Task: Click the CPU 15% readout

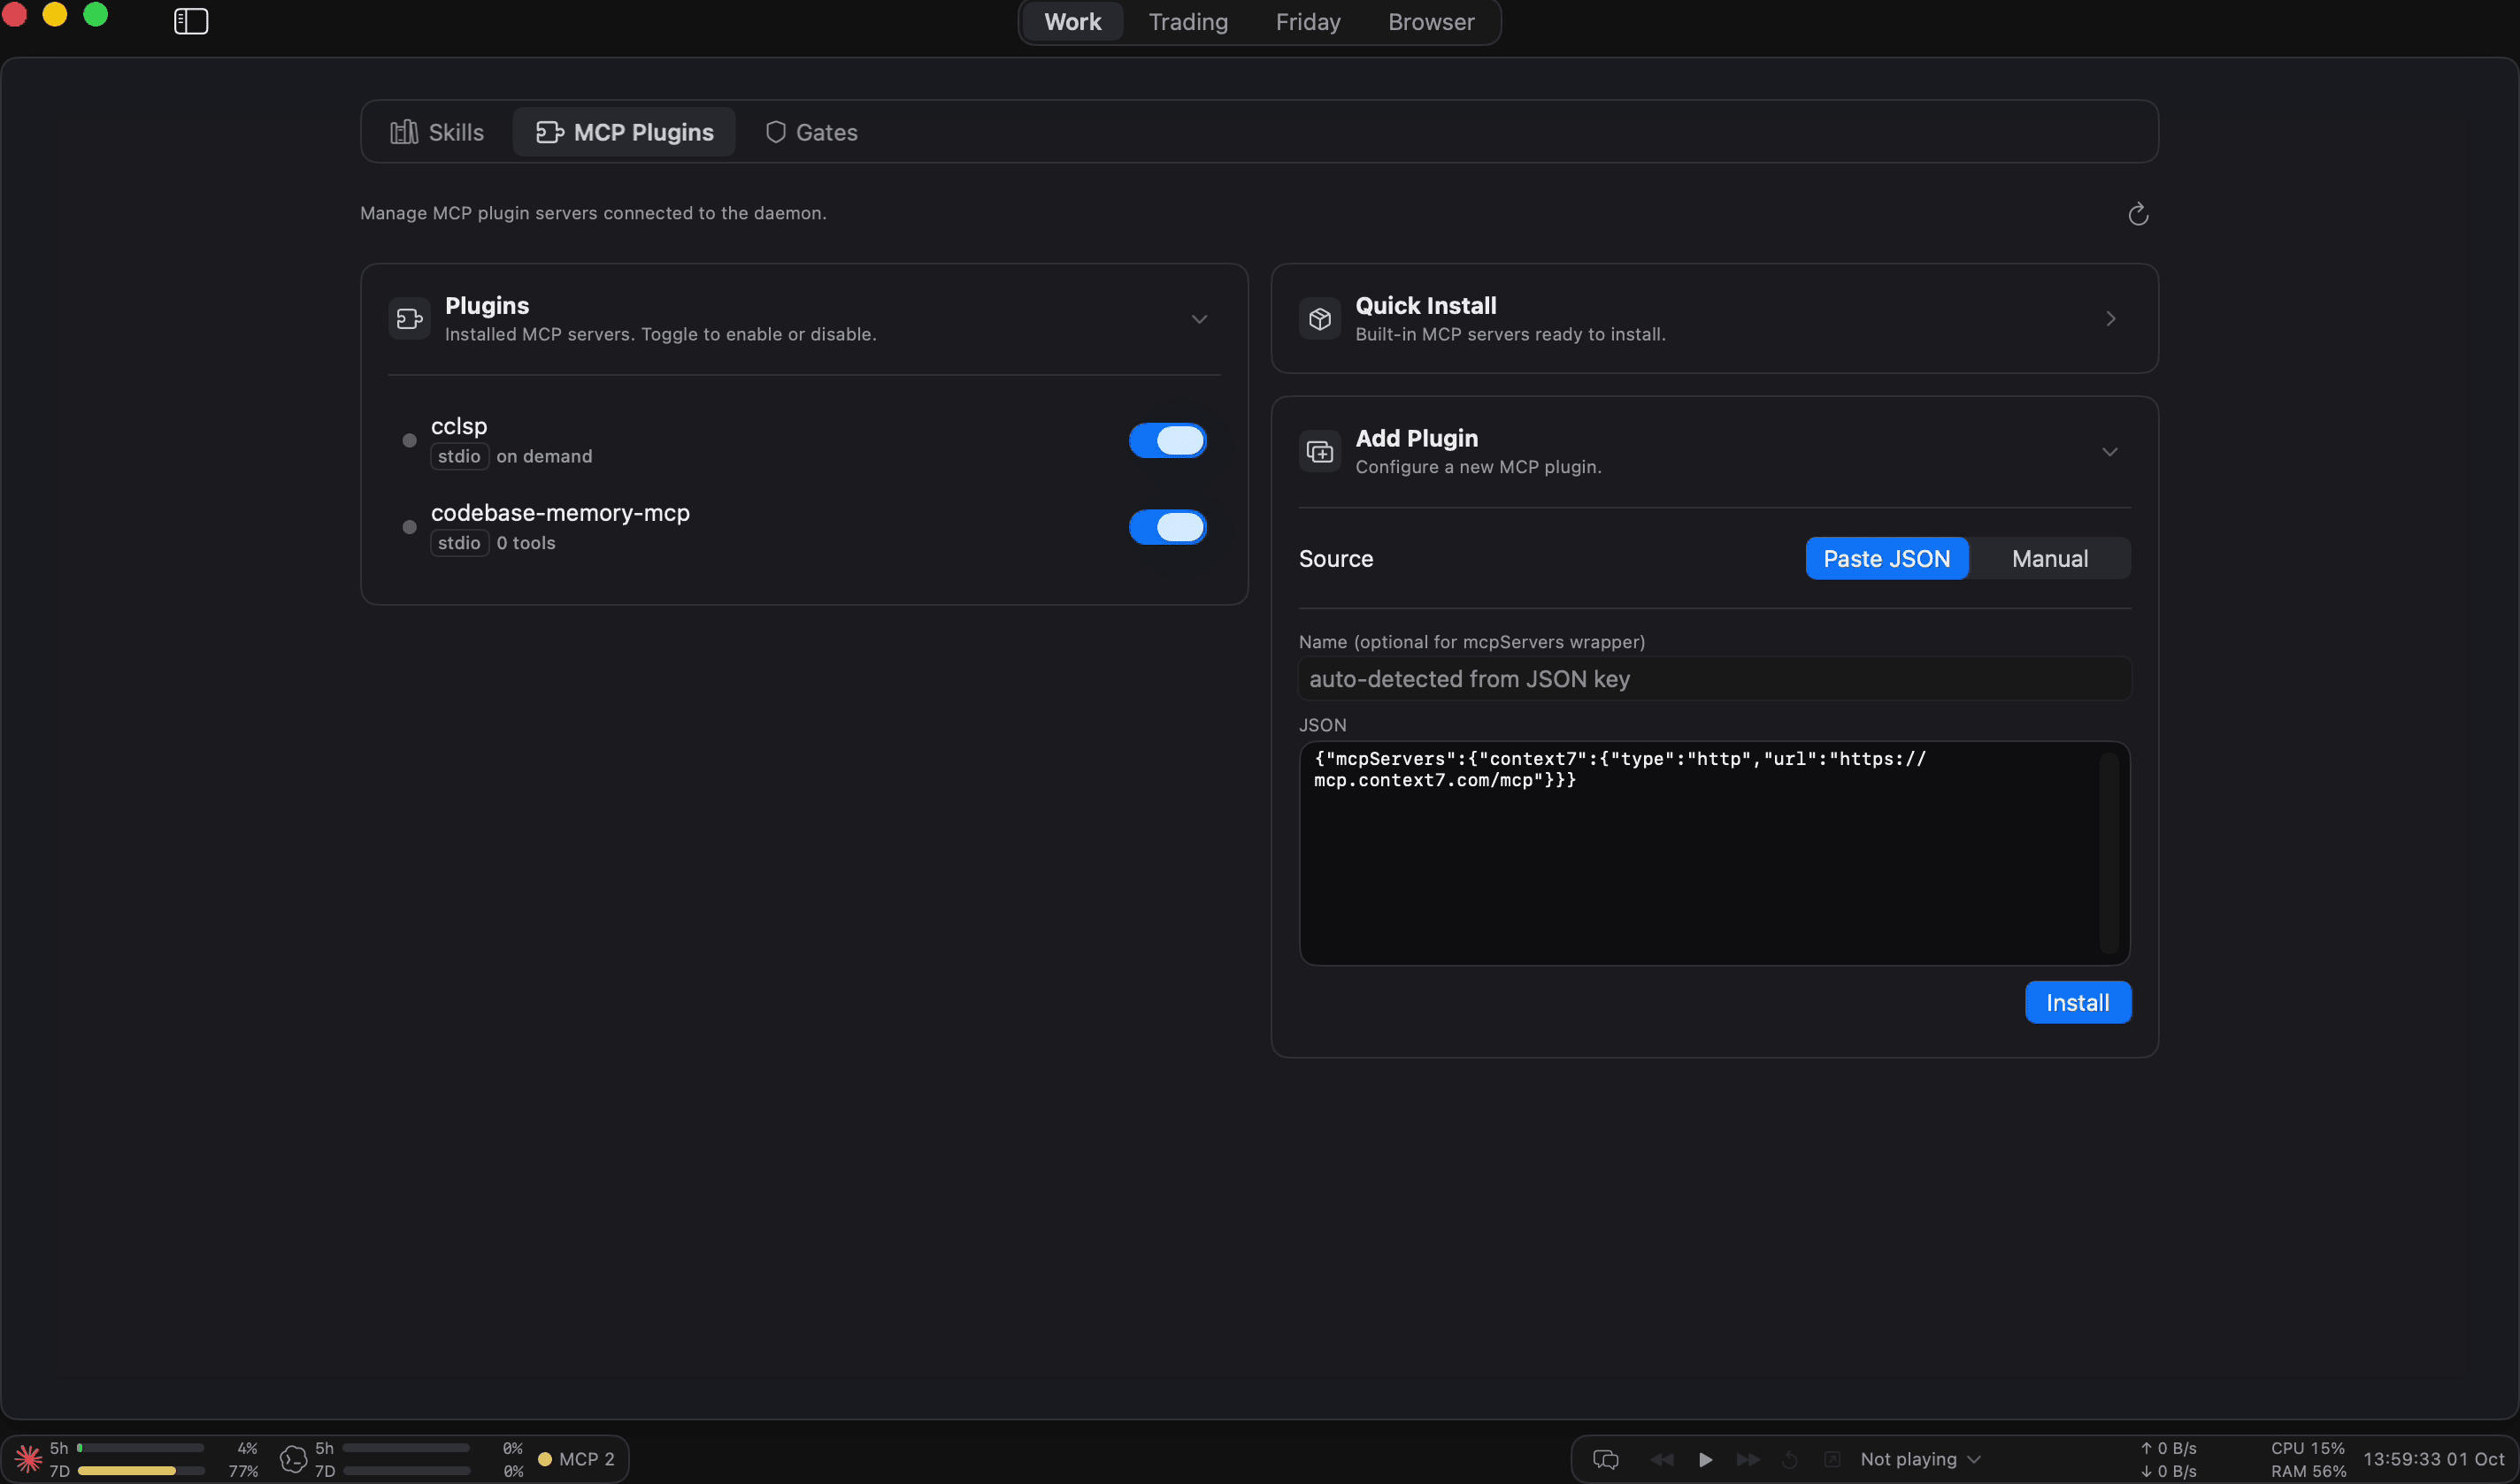Action: pyautogui.click(x=2308, y=1448)
